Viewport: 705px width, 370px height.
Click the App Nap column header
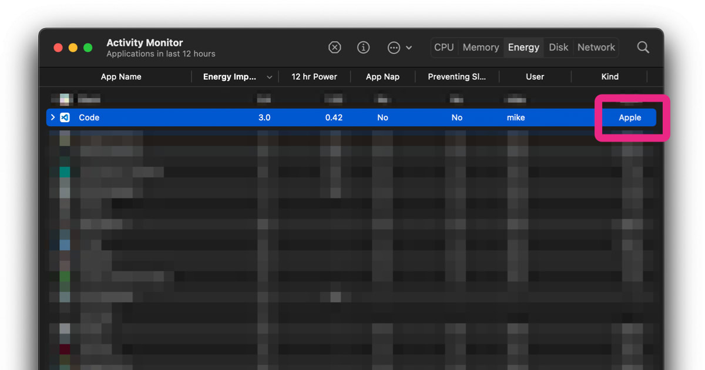click(382, 77)
